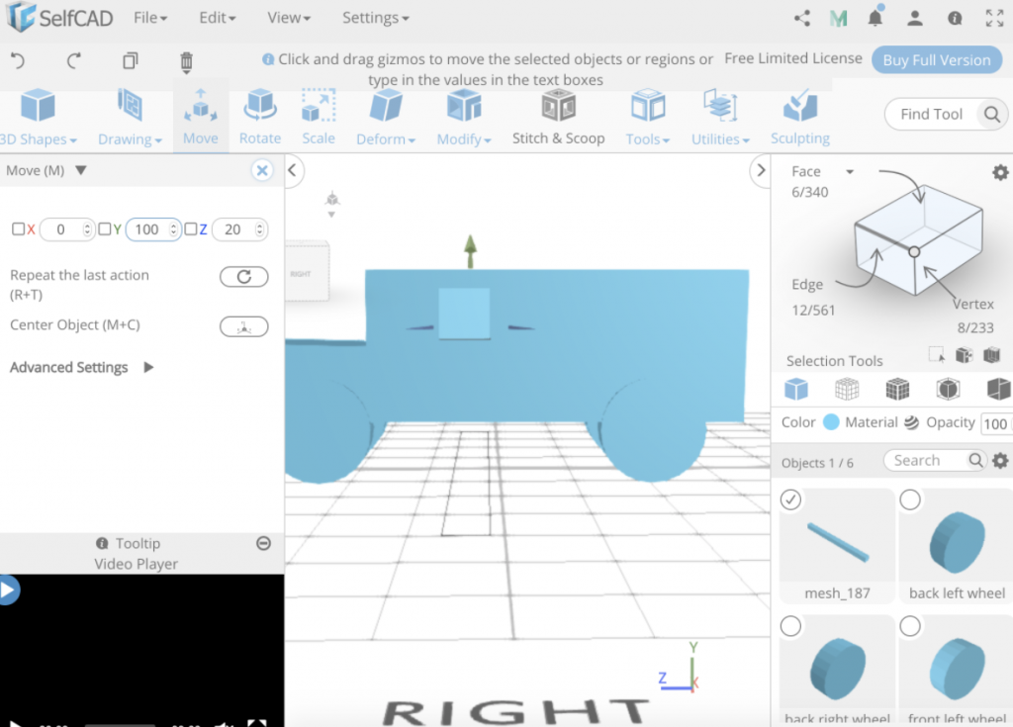Open the Scale tool
1013x727 pixels.
pyautogui.click(x=319, y=116)
